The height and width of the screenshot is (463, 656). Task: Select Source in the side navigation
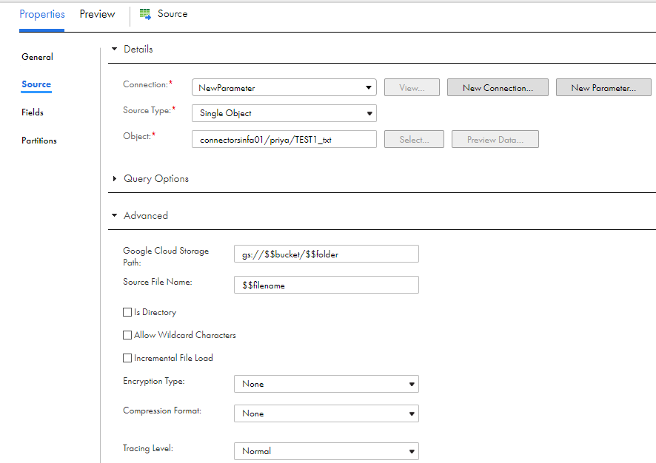(36, 84)
